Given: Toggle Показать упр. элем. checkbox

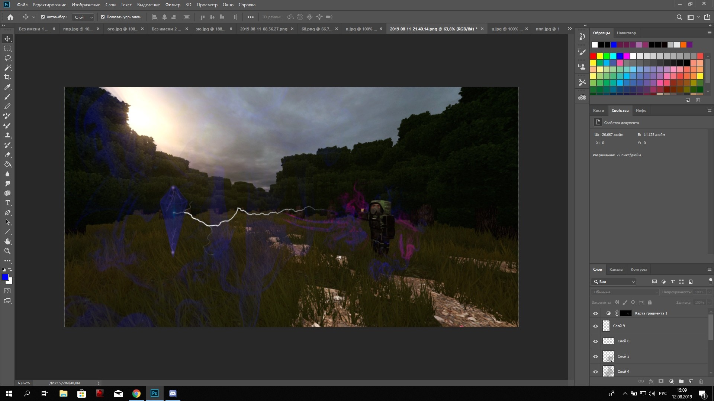Looking at the screenshot, I should [103, 17].
